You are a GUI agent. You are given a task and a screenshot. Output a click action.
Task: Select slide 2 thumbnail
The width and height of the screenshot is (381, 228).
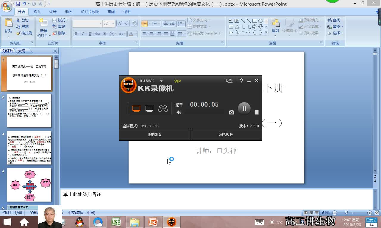click(x=29, y=111)
